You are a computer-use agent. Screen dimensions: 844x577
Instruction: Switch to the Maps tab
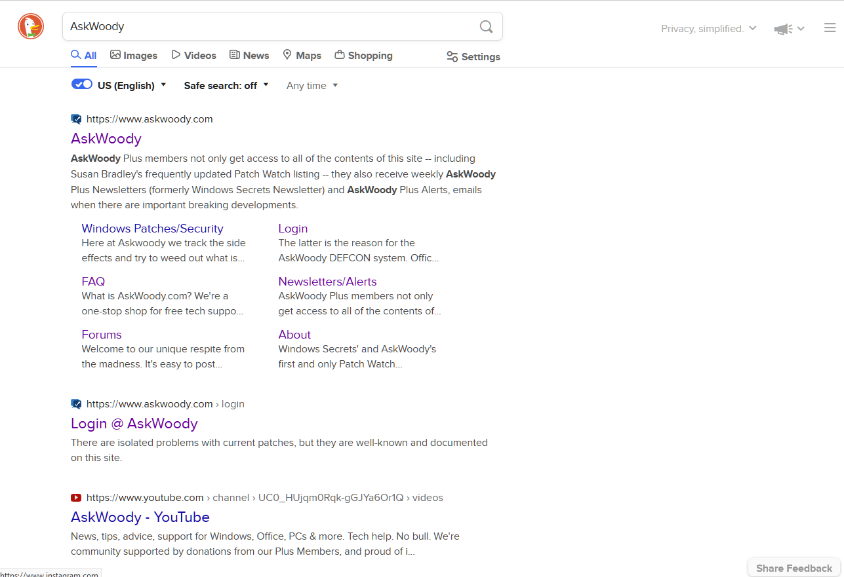pyautogui.click(x=302, y=56)
